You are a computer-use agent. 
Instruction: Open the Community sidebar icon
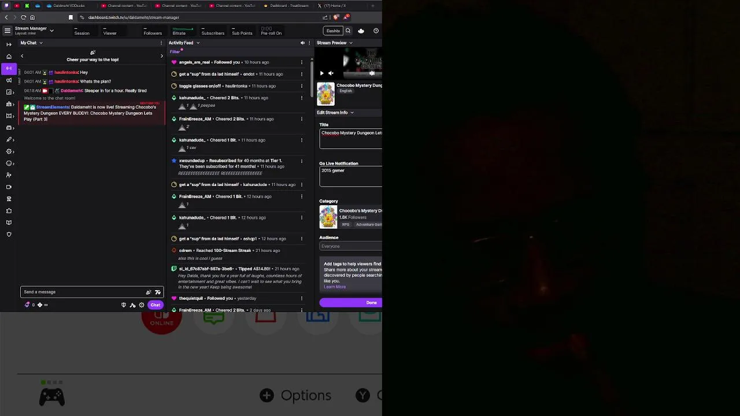[9, 104]
